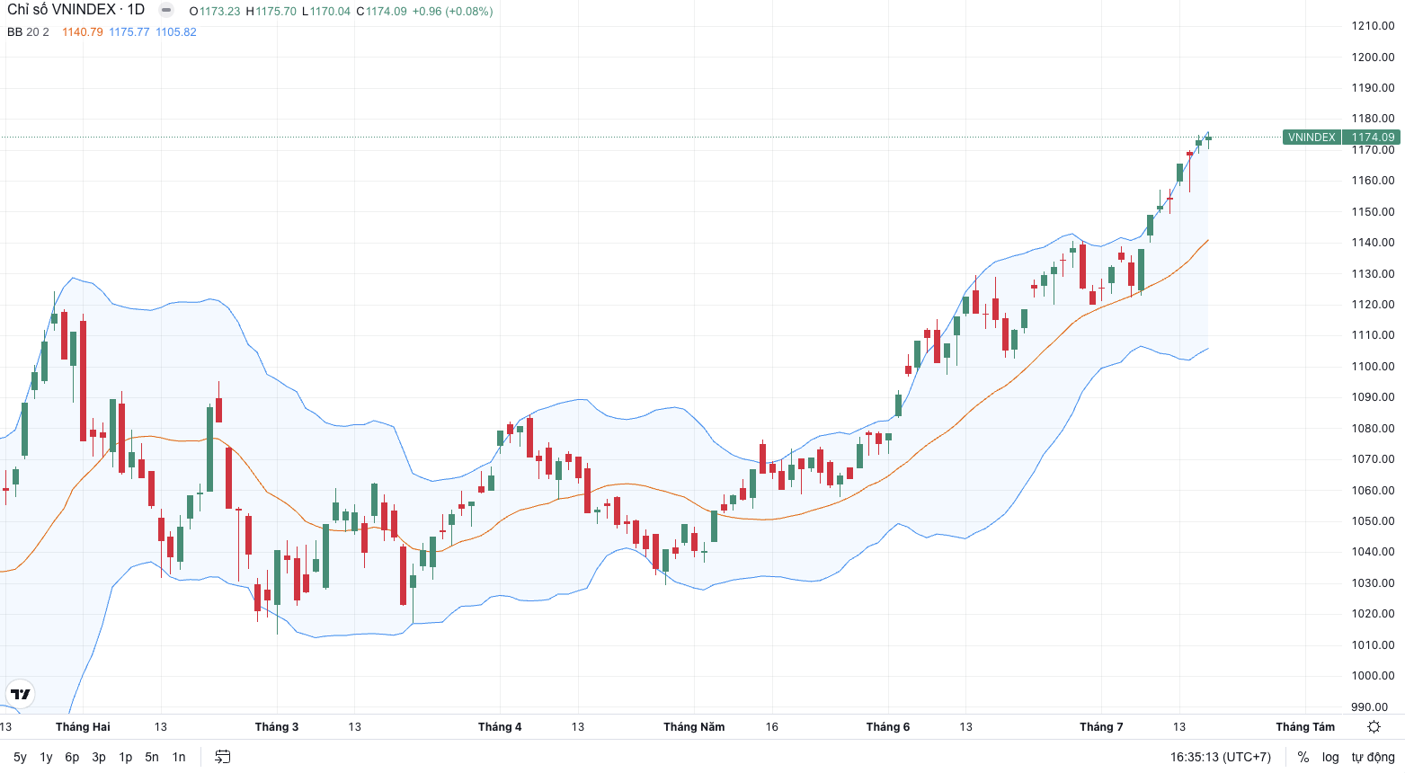Viewport: 1405px width, 773px height.
Task: Click the Tháng Năm time axis label
Action: coord(694,726)
